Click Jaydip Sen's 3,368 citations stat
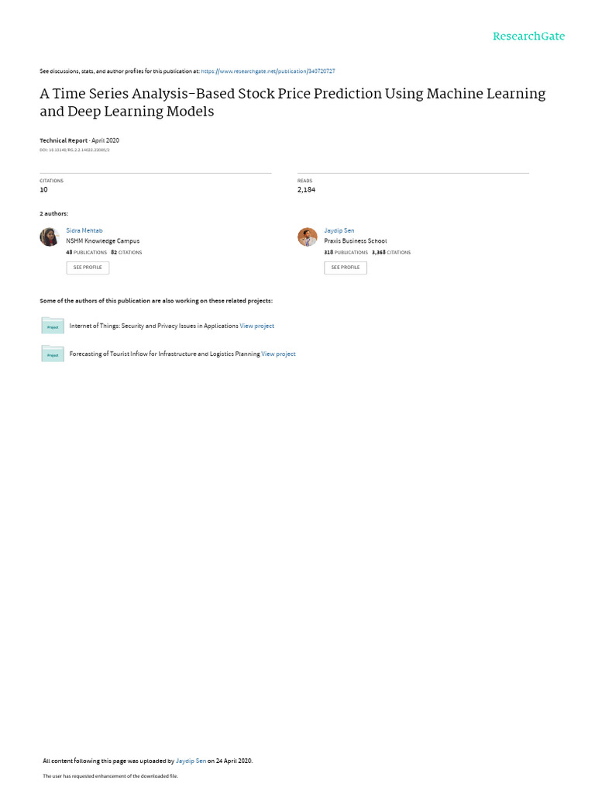 pyautogui.click(x=391, y=252)
